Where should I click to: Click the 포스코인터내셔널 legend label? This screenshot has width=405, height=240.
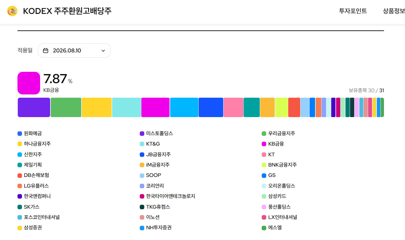[x=42, y=217]
